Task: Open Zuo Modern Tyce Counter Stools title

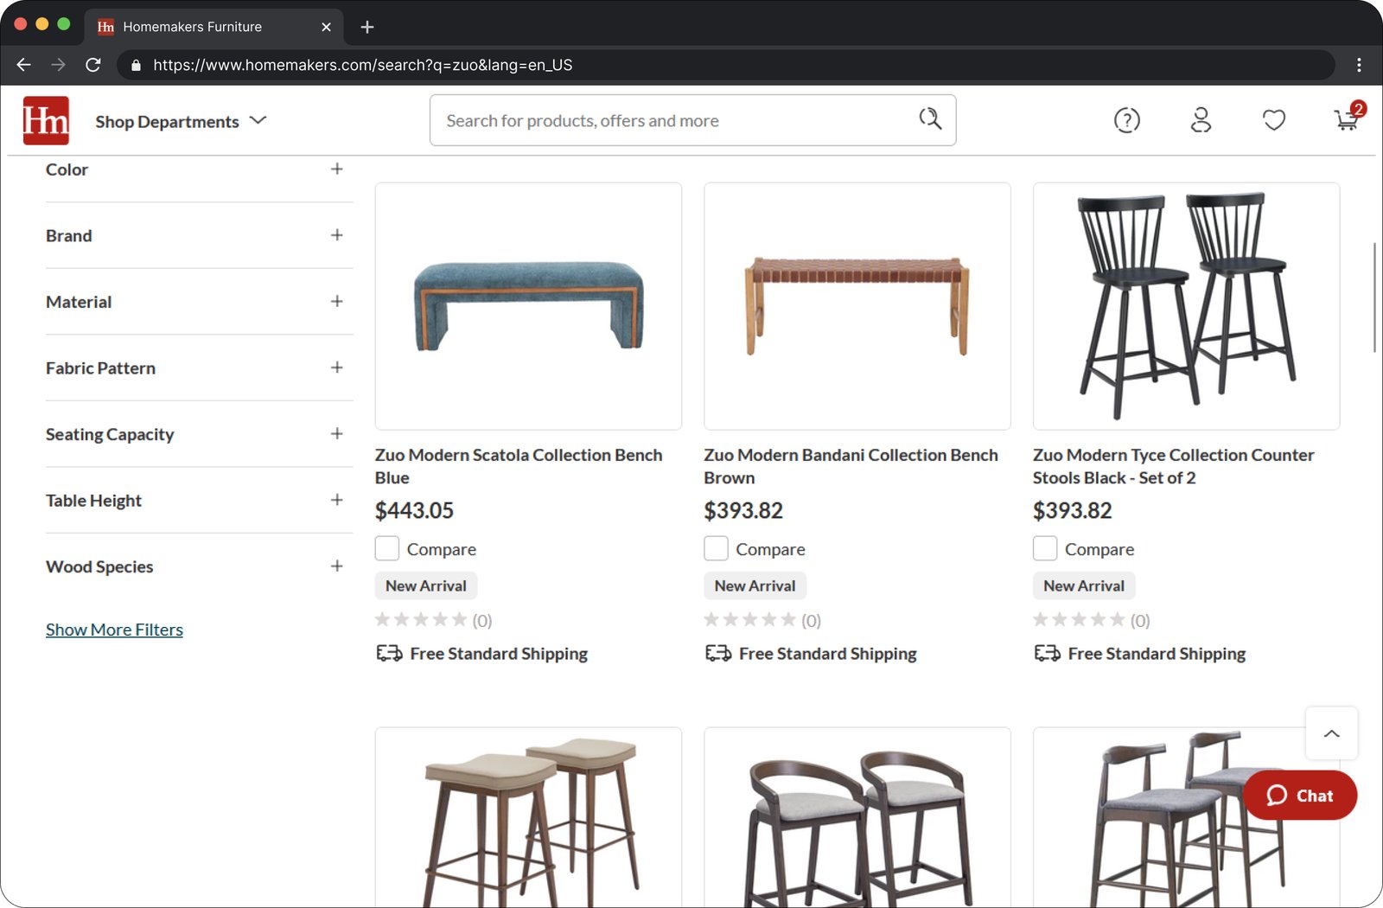Action: point(1173,466)
